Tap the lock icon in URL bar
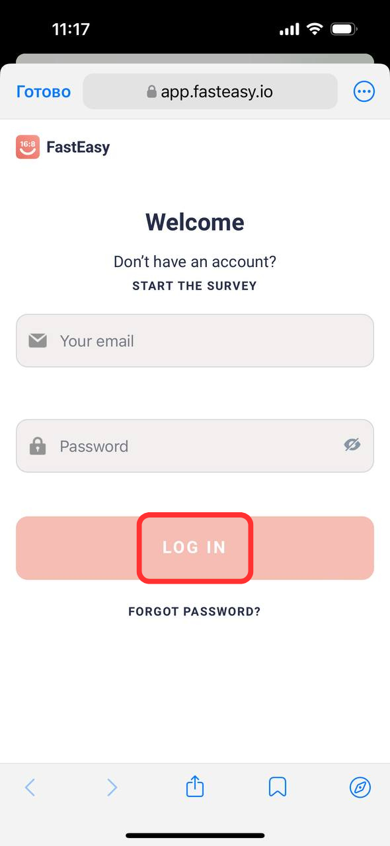Viewport: 390px width, 846px height. (x=152, y=92)
